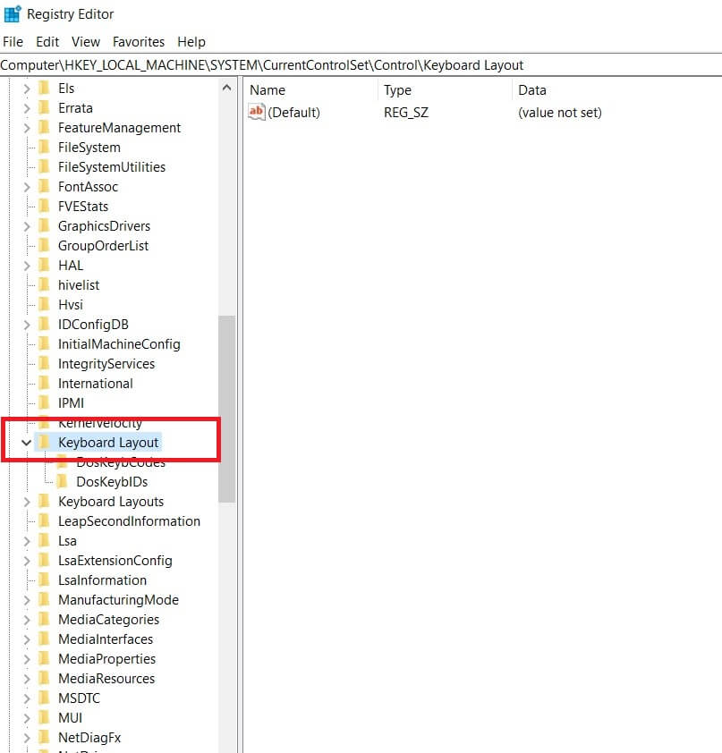
Task: Collapse the Keyboard Layout key
Action: 27,443
